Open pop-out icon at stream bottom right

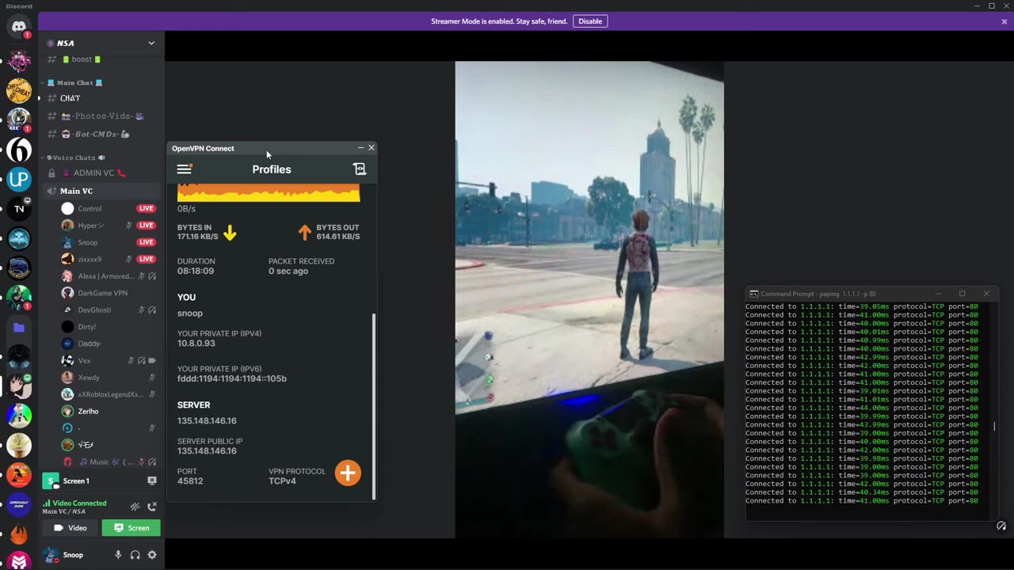(x=1001, y=526)
